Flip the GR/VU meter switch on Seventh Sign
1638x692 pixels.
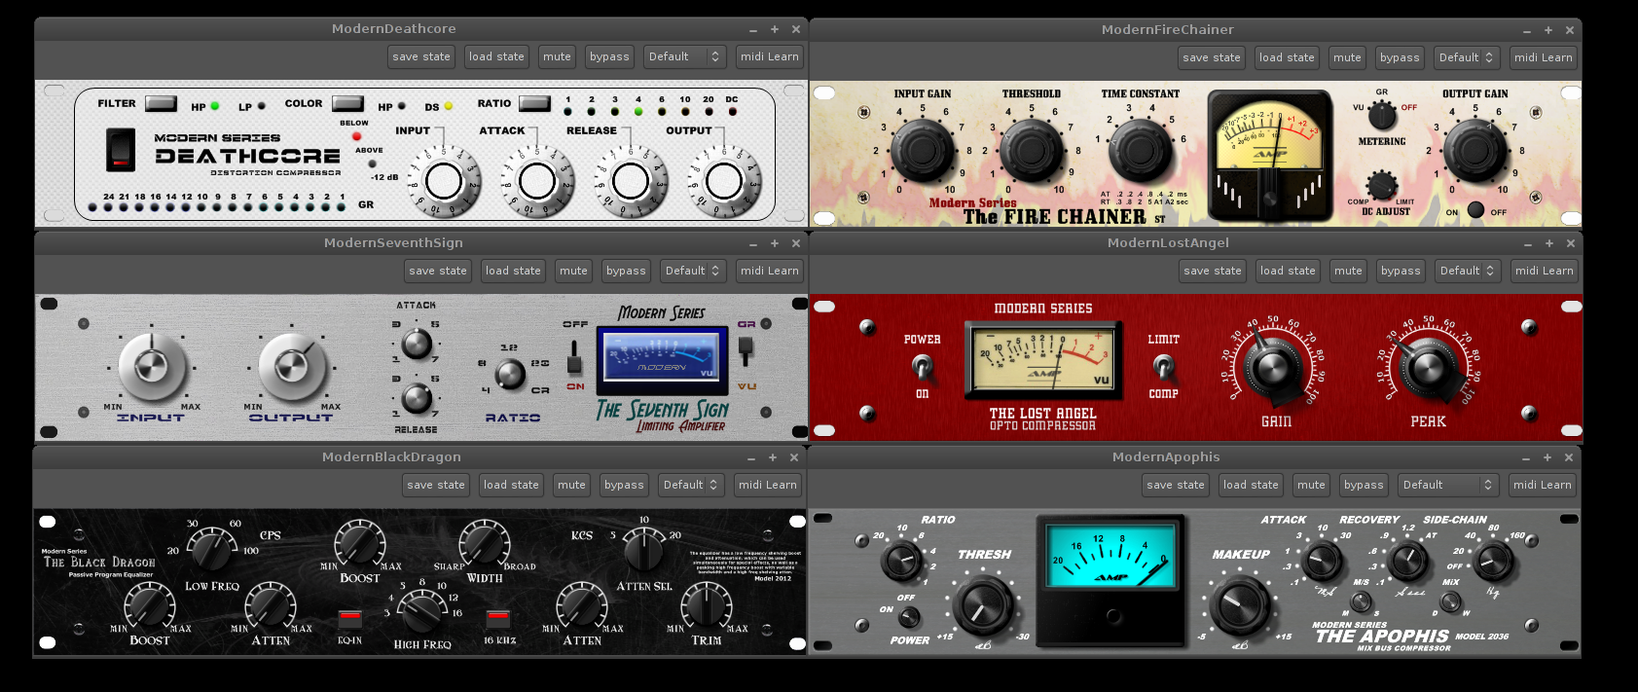746,350
